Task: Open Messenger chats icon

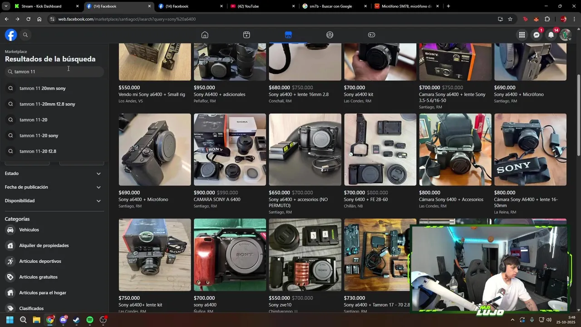Action: (x=537, y=35)
